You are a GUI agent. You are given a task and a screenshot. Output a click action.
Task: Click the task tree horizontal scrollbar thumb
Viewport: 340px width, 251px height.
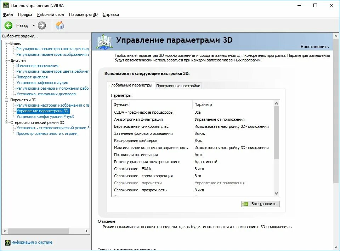(x=39, y=231)
